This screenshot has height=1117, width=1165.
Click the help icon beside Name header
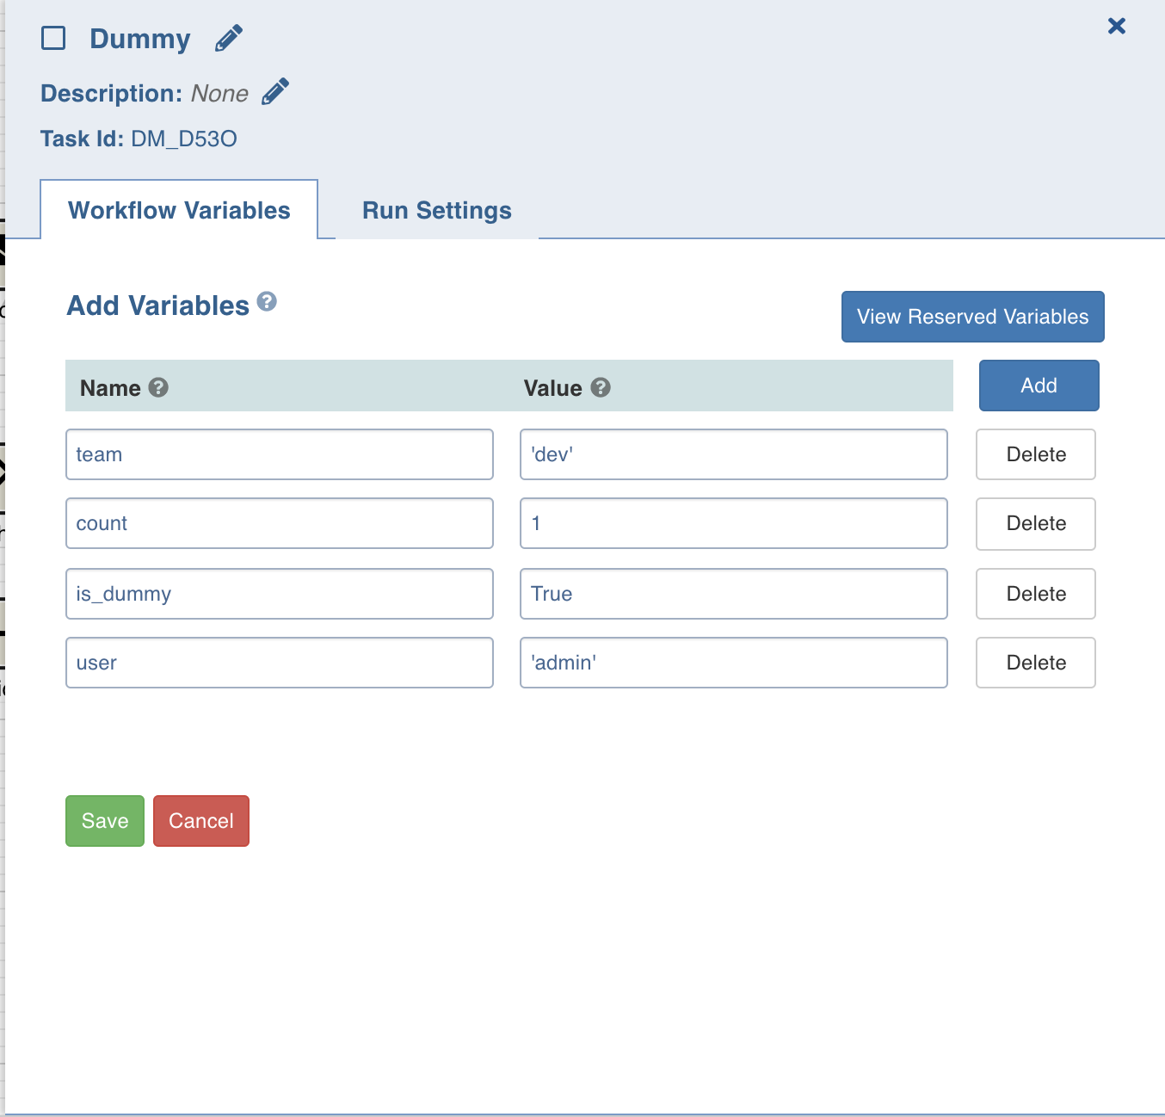pyautogui.click(x=158, y=387)
